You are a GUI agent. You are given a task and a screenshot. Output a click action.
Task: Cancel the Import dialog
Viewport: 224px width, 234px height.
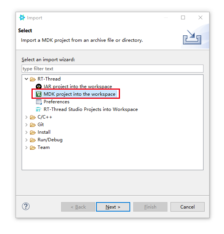(188, 207)
